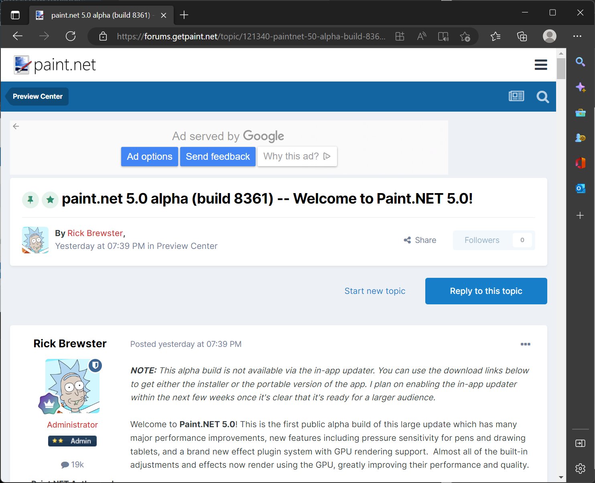
Task: Click the green pinned topic badge
Action: click(30, 200)
